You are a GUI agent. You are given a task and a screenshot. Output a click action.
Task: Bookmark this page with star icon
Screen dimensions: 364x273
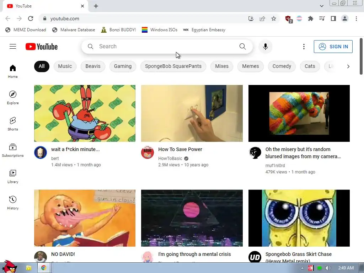[x=274, y=18]
